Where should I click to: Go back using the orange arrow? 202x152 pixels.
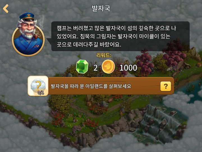6,8
